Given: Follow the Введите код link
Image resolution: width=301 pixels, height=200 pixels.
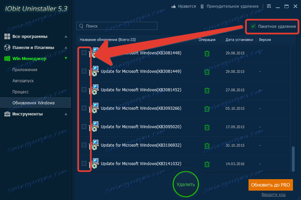Looking at the screenshot, I should pyautogui.click(x=273, y=195).
